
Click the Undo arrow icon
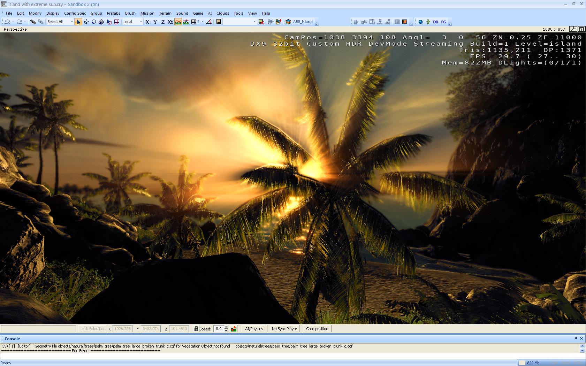pos(7,22)
